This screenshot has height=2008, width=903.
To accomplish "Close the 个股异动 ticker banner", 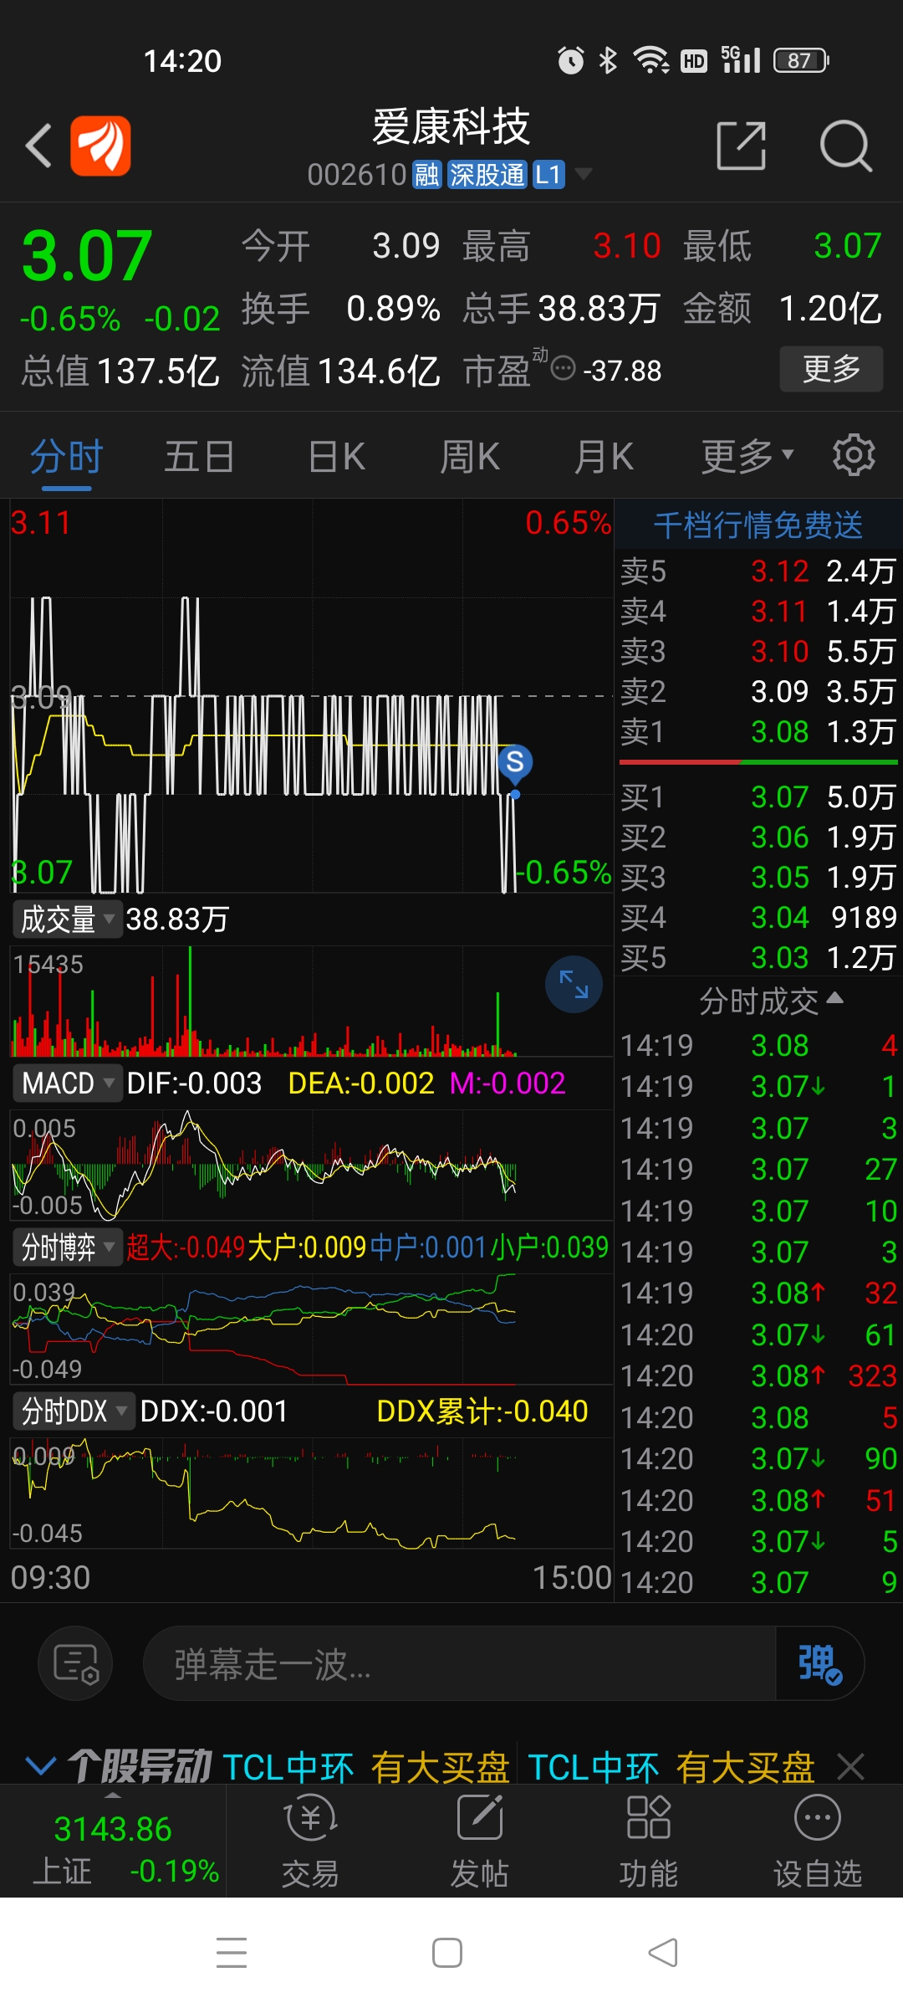I will click(851, 1767).
